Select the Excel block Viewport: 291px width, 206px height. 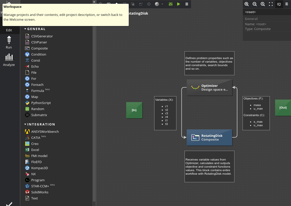point(32,150)
